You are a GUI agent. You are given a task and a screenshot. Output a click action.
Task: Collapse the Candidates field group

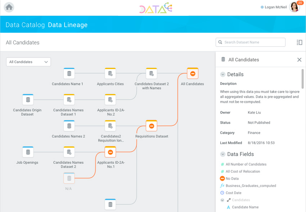pos(222,200)
